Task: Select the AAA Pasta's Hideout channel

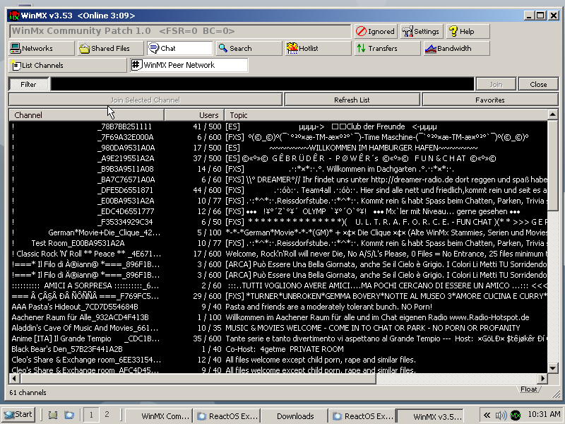Action: [278, 307]
